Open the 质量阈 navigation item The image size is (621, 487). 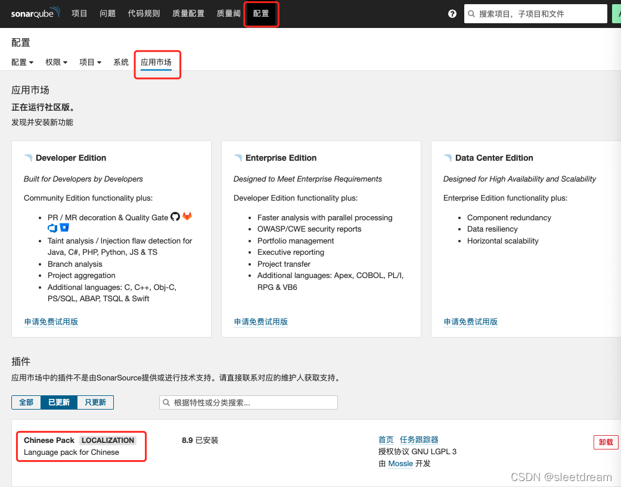pos(228,14)
